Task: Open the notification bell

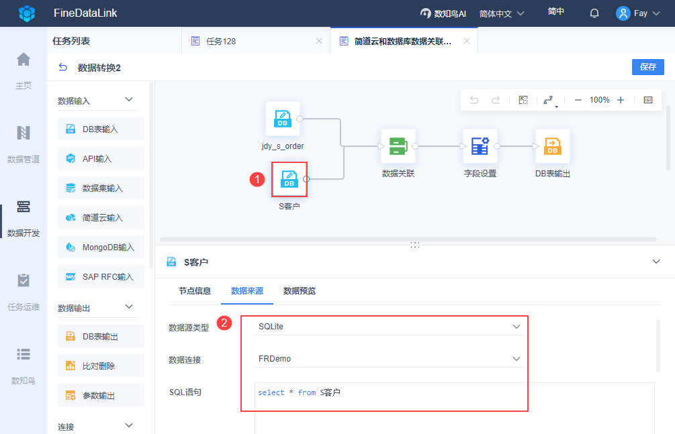Action: point(594,13)
